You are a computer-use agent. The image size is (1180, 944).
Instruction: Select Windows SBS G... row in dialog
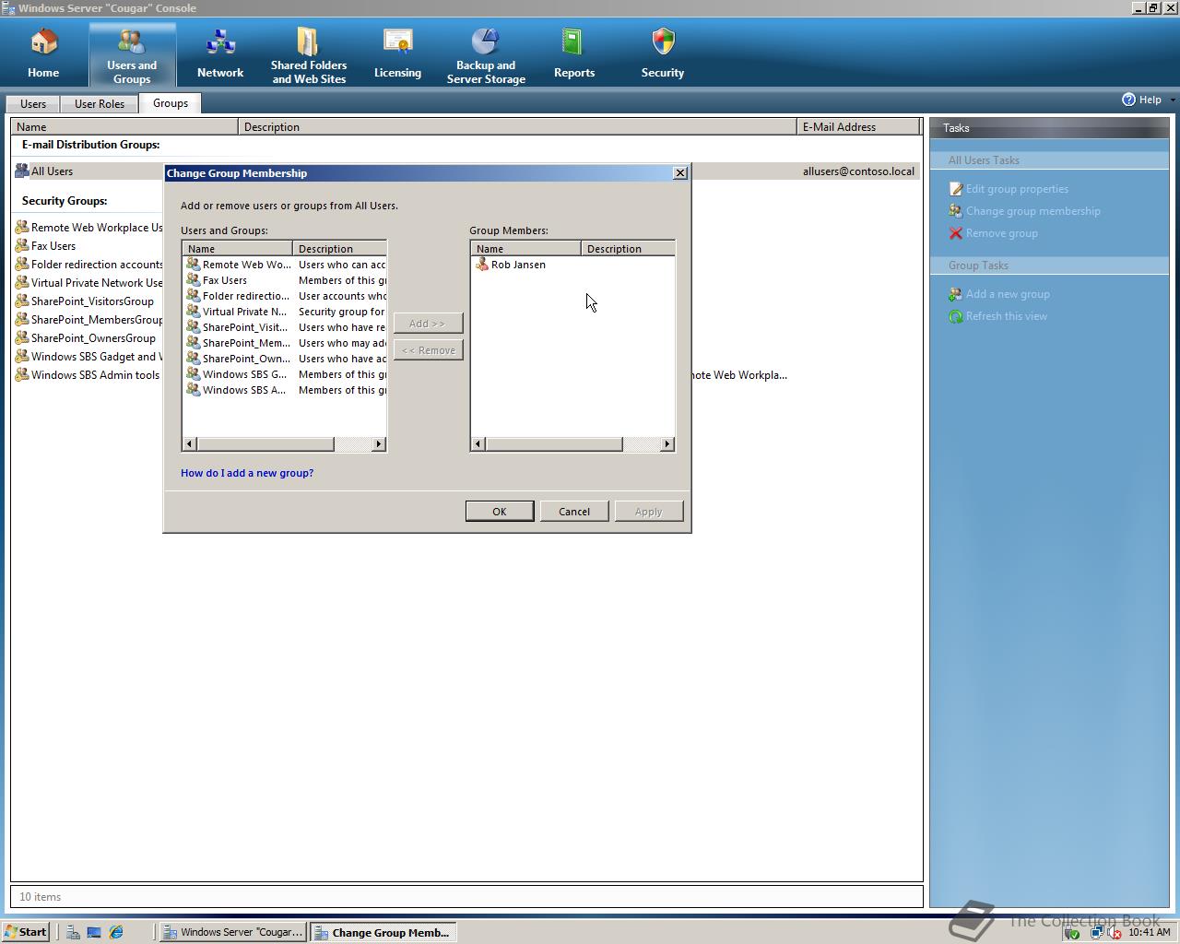tap(285, 374)
